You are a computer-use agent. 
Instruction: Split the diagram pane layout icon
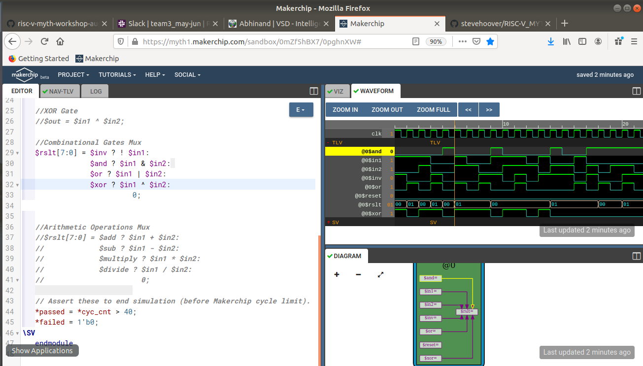coord(636,256)
